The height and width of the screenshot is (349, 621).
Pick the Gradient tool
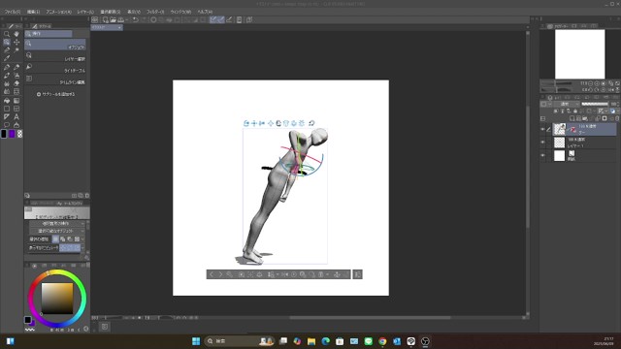pos(16,101)
